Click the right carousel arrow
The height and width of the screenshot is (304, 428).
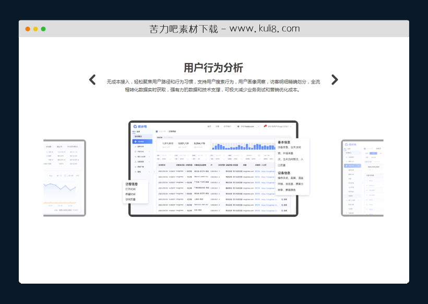coord(335,79)
